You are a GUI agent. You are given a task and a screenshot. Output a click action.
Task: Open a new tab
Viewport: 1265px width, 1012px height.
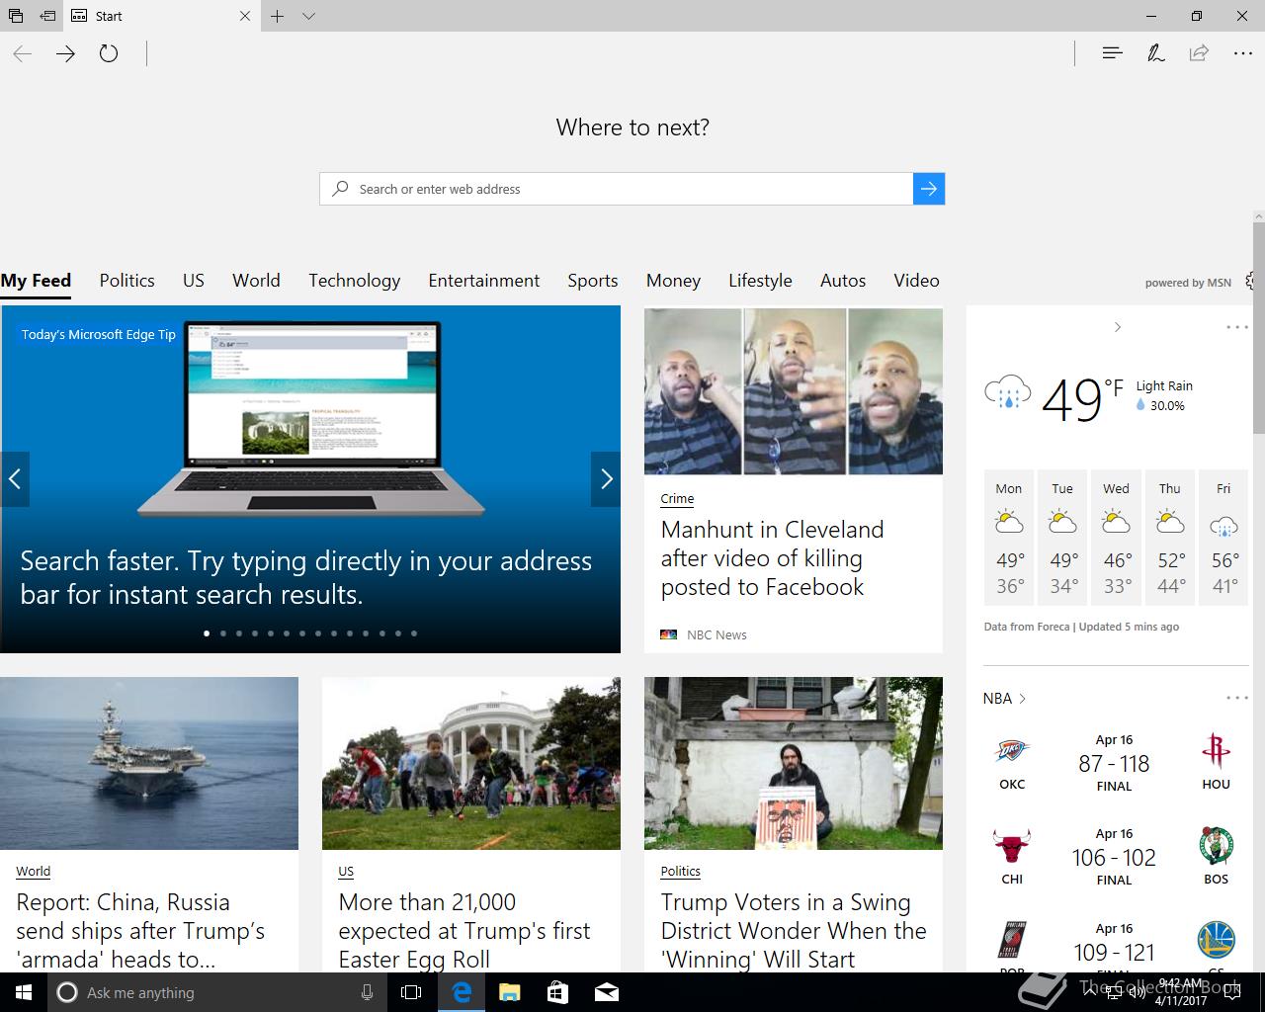[278, 16]
